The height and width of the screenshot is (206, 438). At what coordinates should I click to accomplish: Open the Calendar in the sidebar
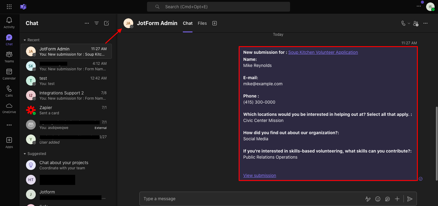coord(9,74)
